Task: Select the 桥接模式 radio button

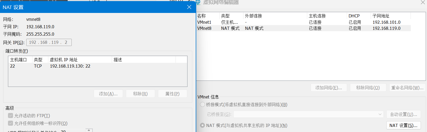Action: coord(203,105)
